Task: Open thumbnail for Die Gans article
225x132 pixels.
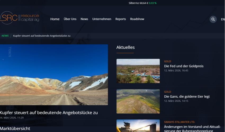Action: pos(138,101)
